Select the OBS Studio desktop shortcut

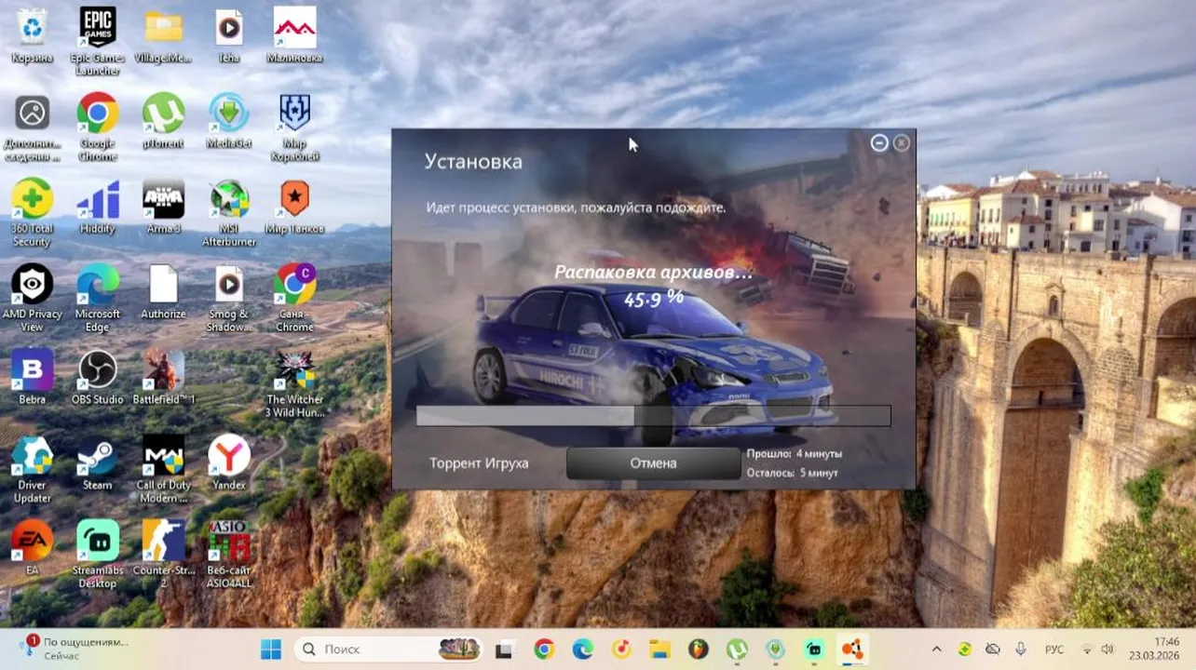(98, 378)
